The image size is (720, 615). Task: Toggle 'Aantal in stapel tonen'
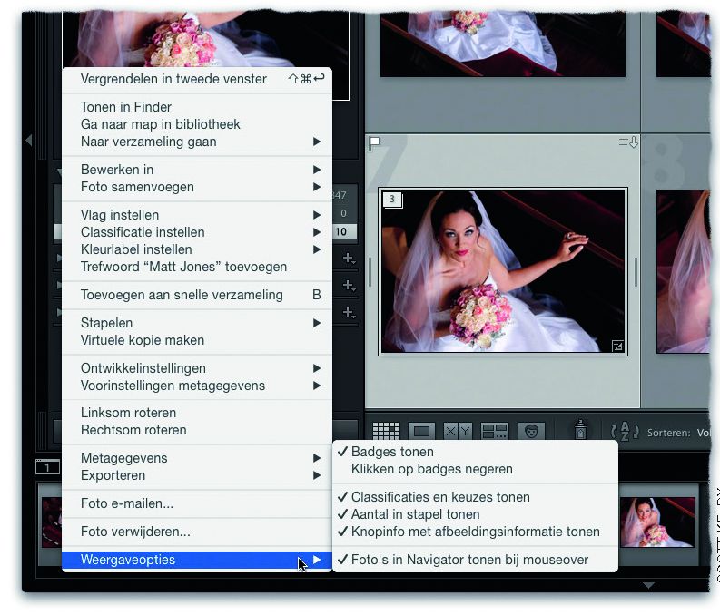coord(415,514)
